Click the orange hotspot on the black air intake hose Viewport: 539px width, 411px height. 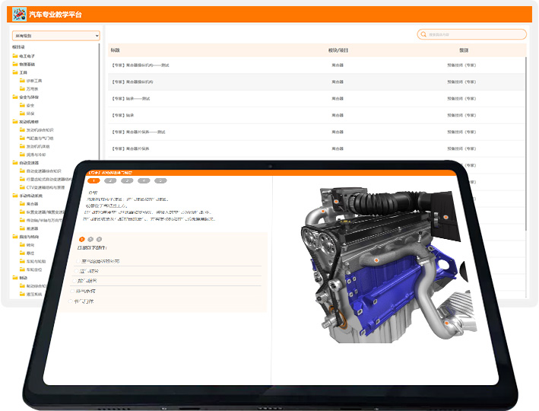(x=337, y=202)
